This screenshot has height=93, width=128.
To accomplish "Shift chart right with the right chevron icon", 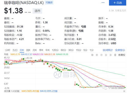I will [111, 55].
